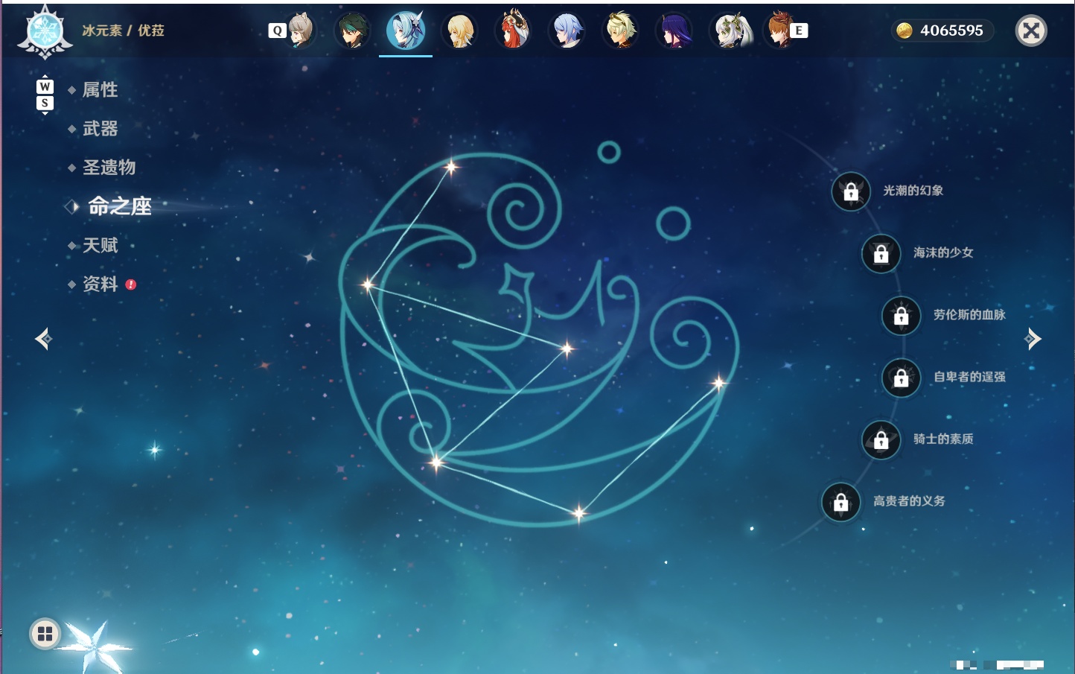Click the lock icon for 海沫的少女
The width and height of the screenshot is (1075, 674).
(881, 254)
